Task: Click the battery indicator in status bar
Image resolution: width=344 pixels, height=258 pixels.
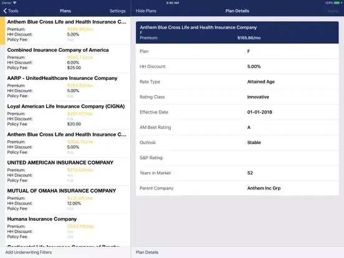Action: (337, 3)
